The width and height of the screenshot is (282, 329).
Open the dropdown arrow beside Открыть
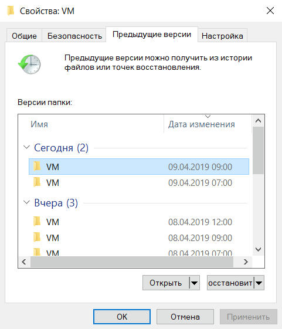195,283
